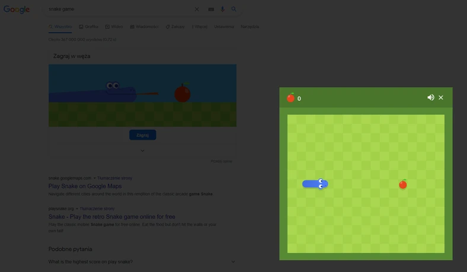Click the Zagraj play button
The height and width of the screenshot is (272, 467).
[x=143, y=135]
